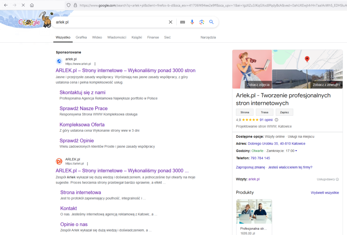Screen dimensions: 347x235
Task: Open Opinie o nas sitelink
Action: (x=74, y=225)
